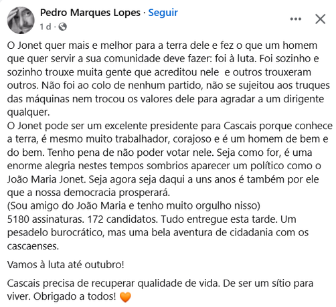Click line "O Jonet pode ser um excelente presidente"
The height and width of the screenshot is (307, 336).
(114, 126)
